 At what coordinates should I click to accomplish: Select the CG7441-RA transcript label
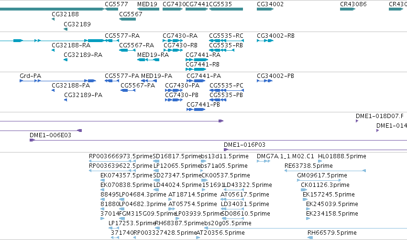(x=203, y=55)
